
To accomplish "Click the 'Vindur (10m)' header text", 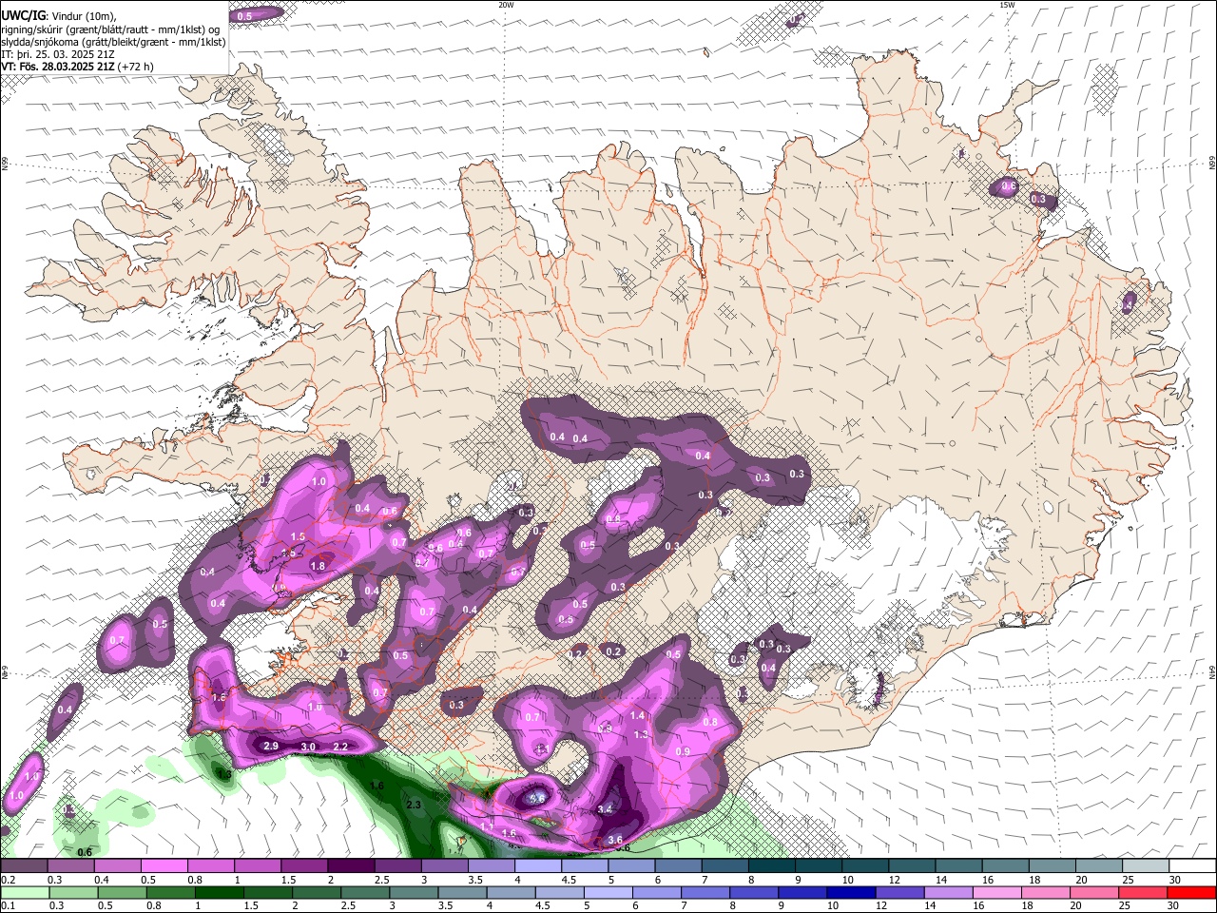I will coord(83,16).
